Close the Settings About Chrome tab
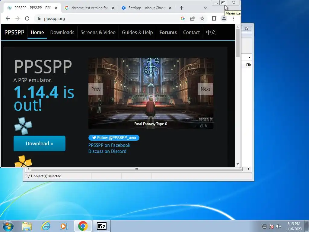The height and width of the screenshot is (232, 309). coord(170,8)
